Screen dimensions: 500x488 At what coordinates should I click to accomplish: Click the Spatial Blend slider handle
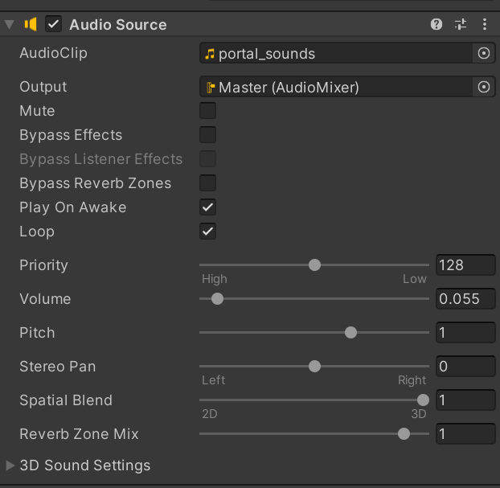click(x=423, y=400)
